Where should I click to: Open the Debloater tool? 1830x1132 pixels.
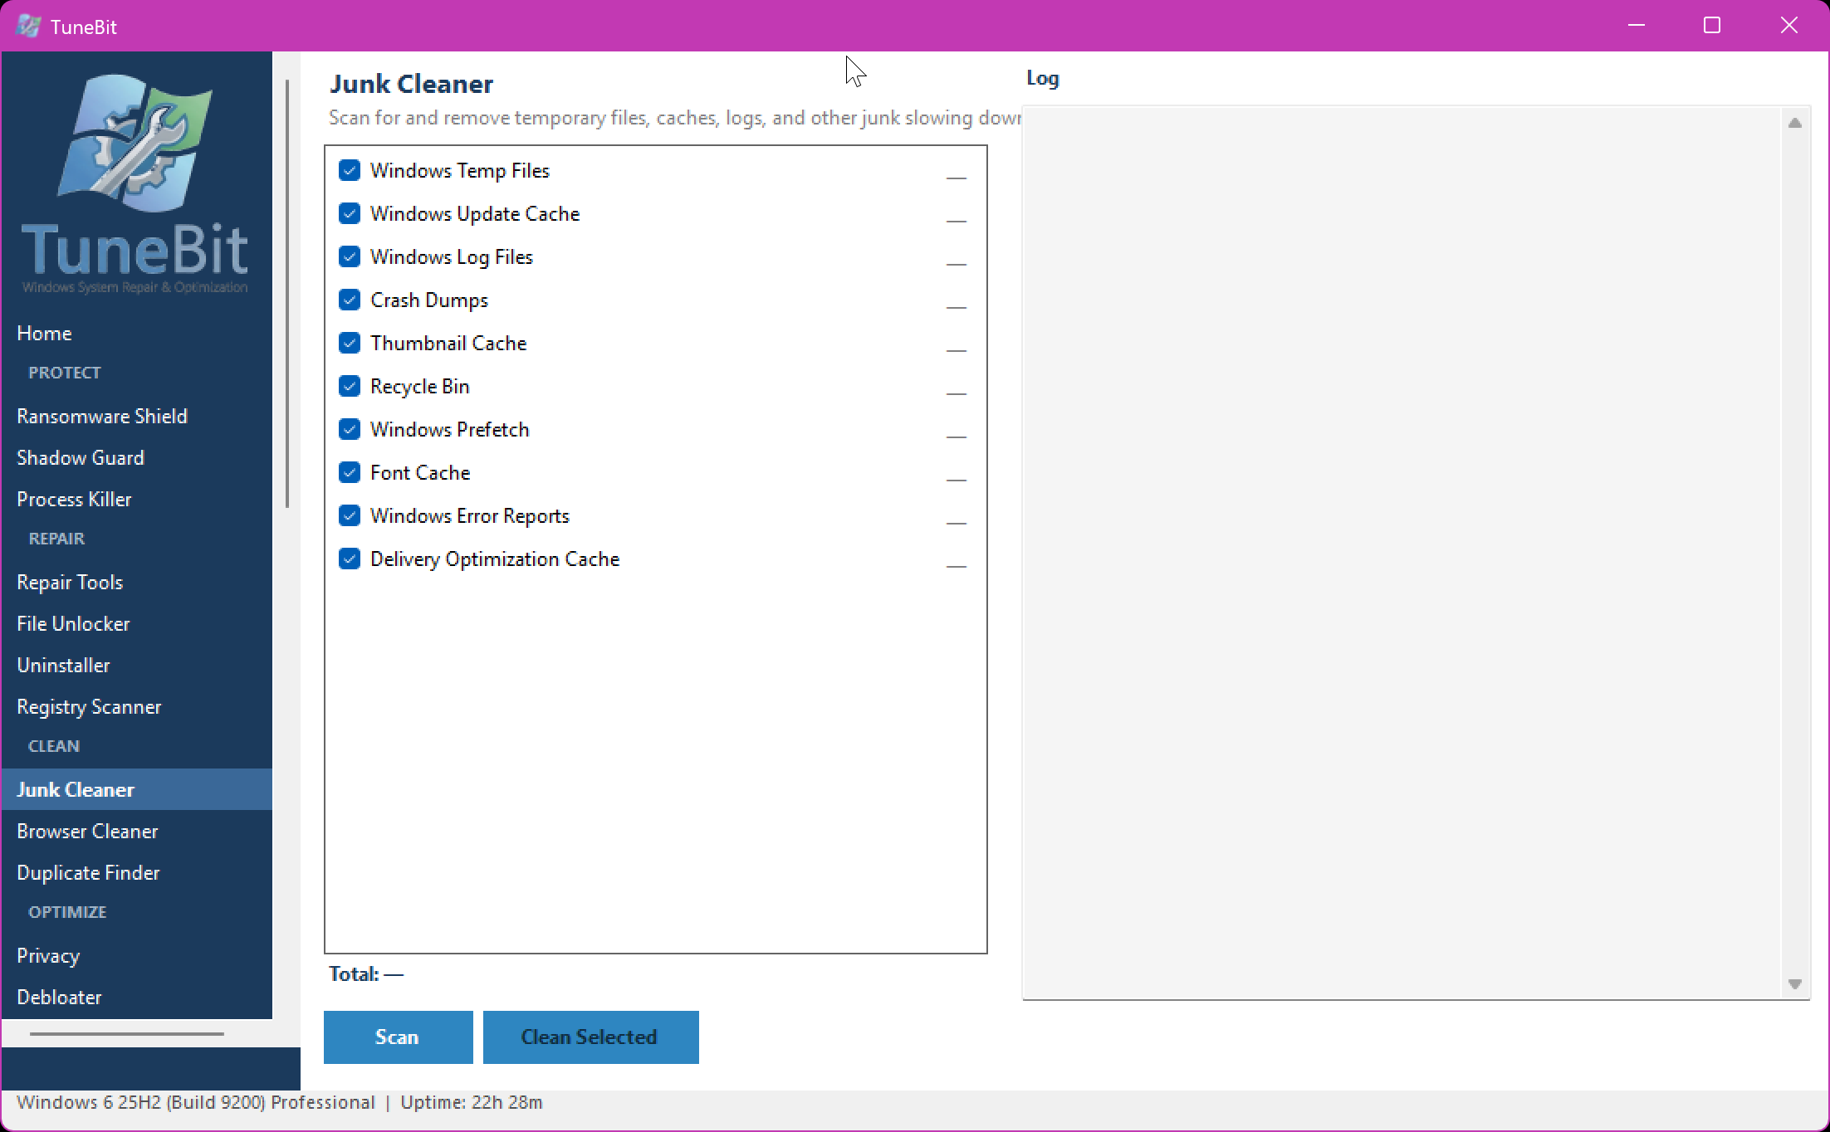(137, 998)
